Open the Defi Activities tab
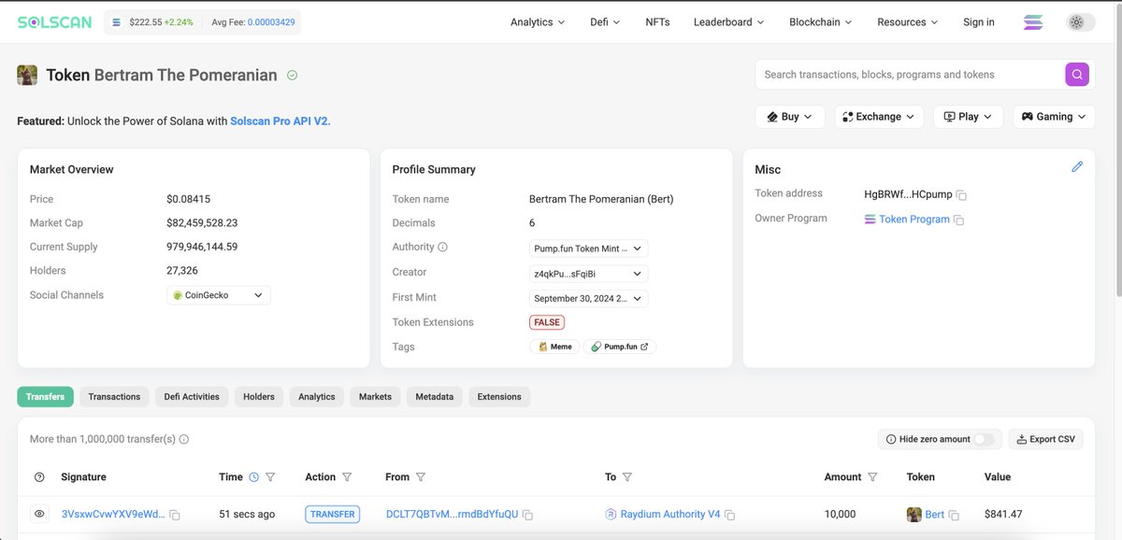 pyautogui.click(x=192, y=397)
